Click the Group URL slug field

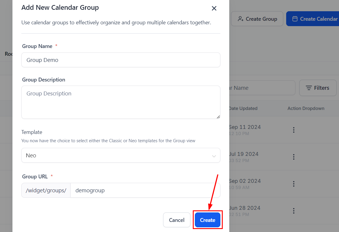(145, 190)
